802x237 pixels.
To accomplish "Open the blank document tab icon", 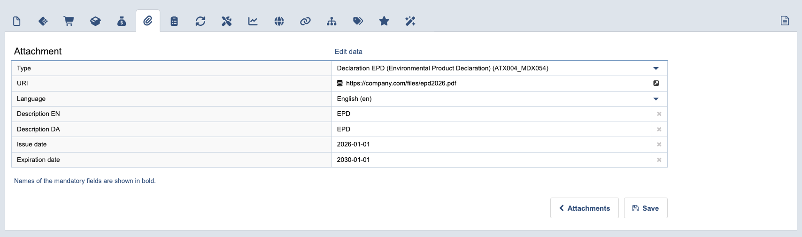I will (x=17, y=21).
